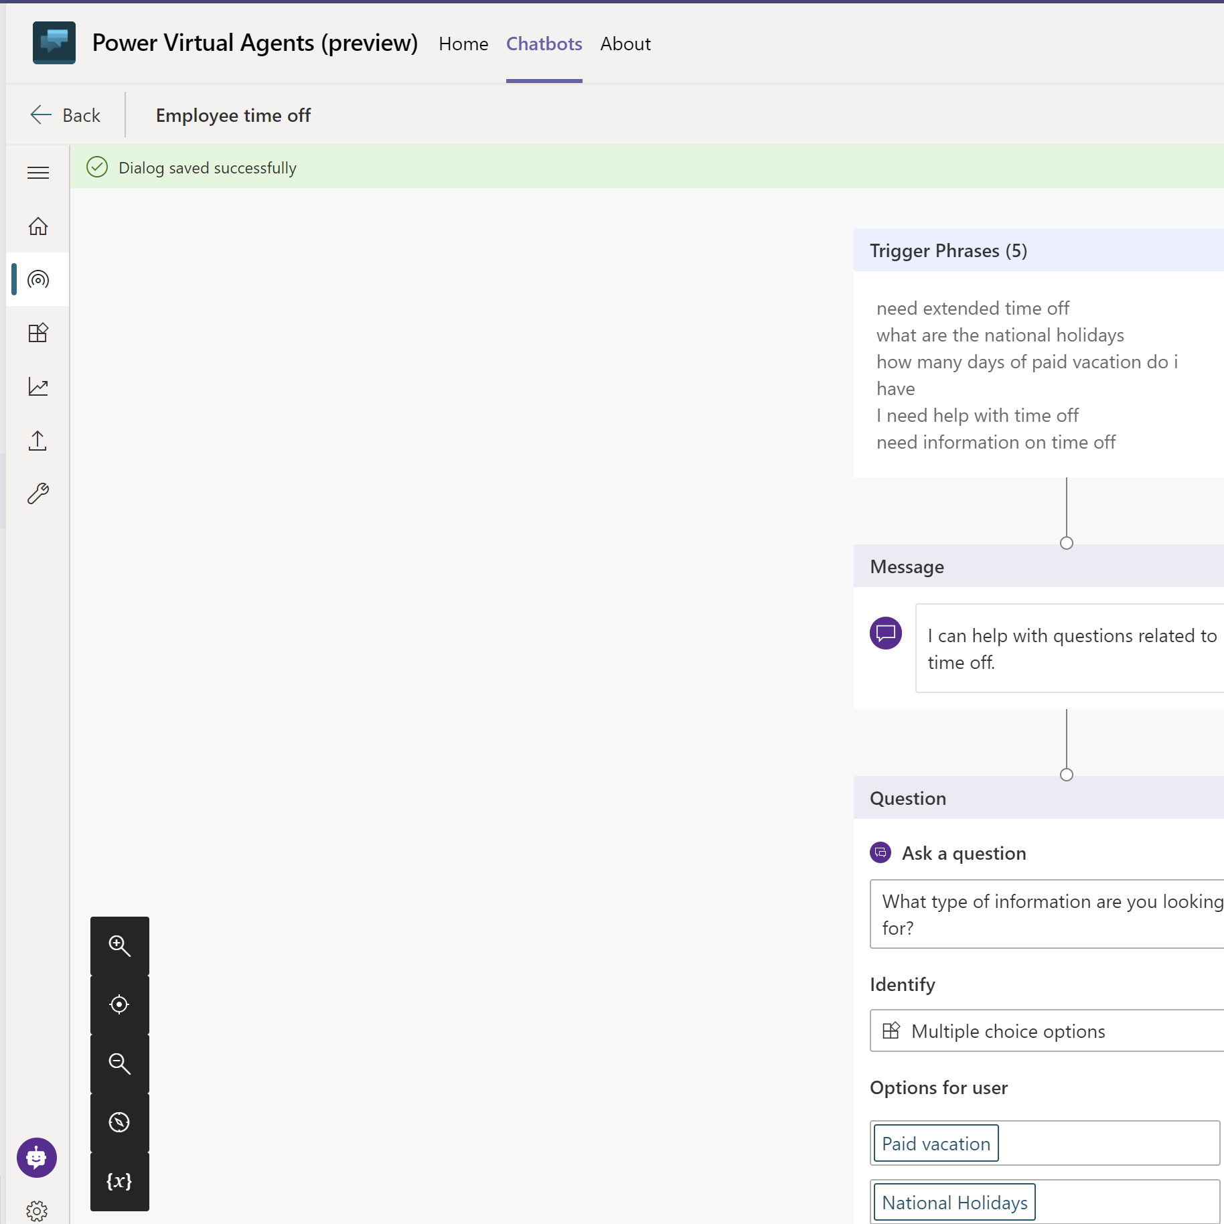The image size is (1224, 1224).
Task: Click the 'Options for user' label
Action: [x=938, y=1087]
